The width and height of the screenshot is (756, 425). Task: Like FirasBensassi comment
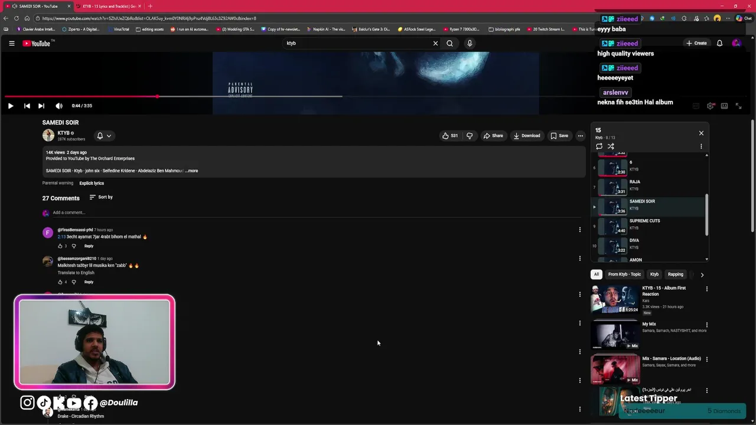tap(60, 246)
